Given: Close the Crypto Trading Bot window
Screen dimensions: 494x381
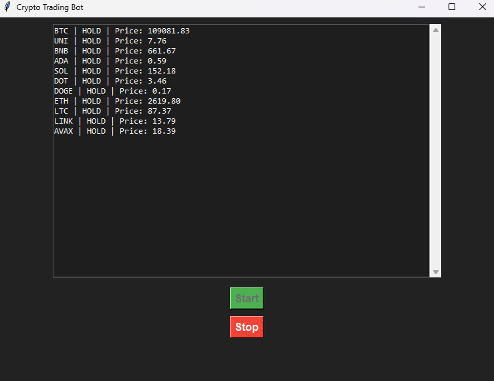Looking at the screenshot, I should pyautogui.click(x=483, y=7).
